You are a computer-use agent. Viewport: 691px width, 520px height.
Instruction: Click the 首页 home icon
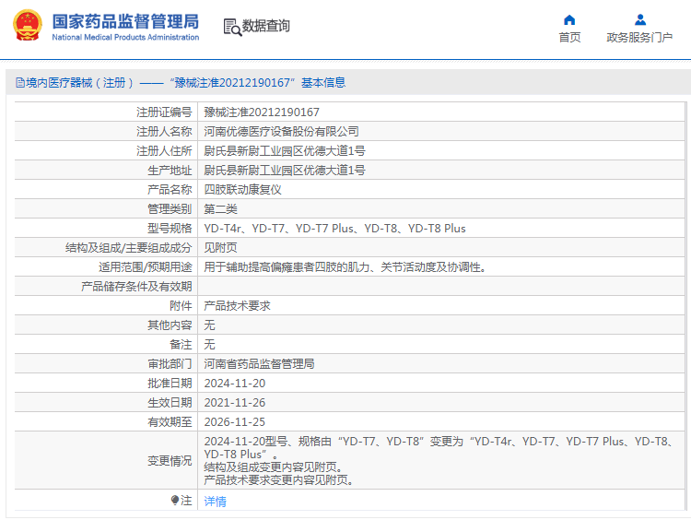point(569,20)
